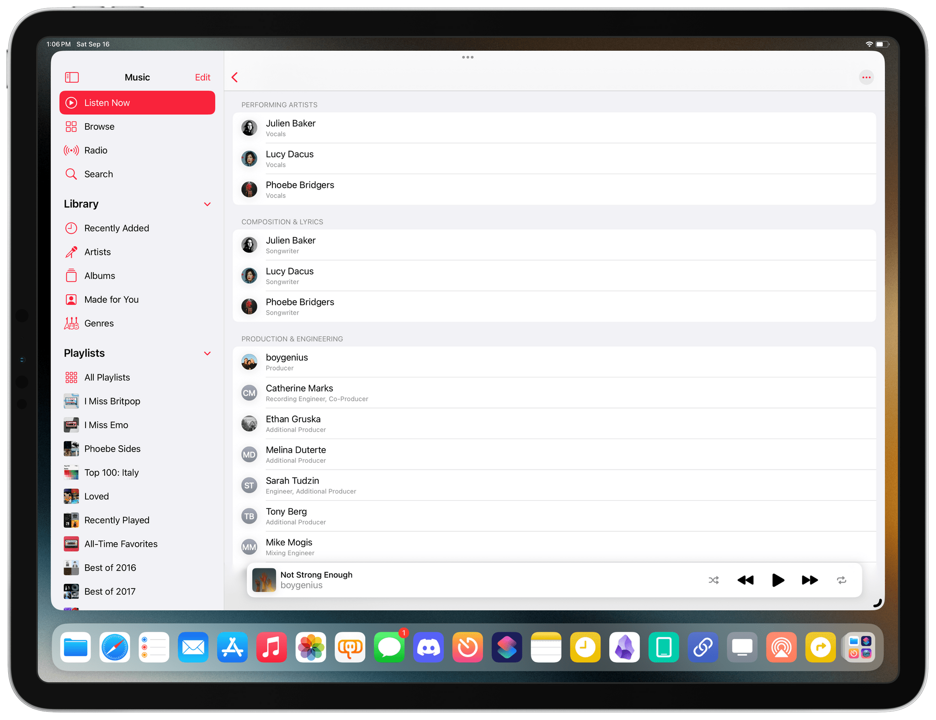Select Phoebe Bridgers Songwriter credit
This screenshot has width=936, height=720.
(x=554, y=307)
